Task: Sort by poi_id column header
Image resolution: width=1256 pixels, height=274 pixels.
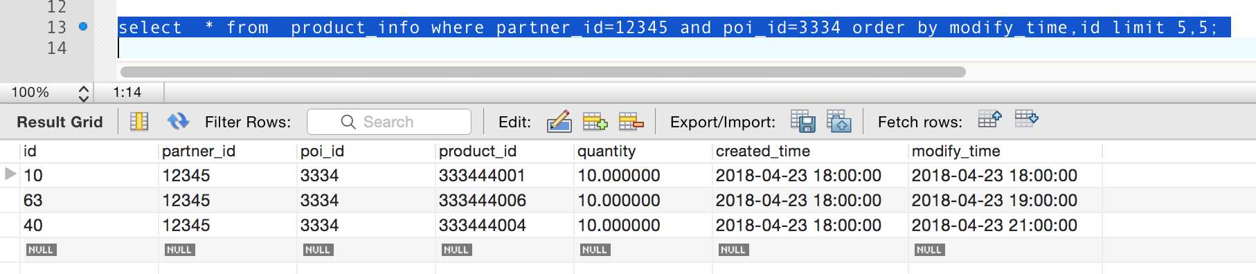Action: (366, 151)
